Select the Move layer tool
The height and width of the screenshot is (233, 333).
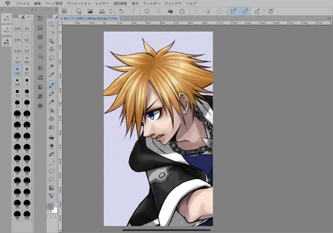tap(51, 50)
